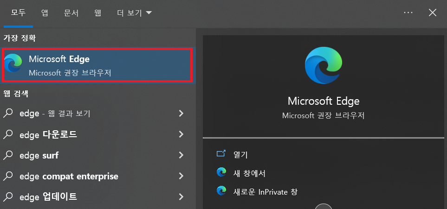Switch to the 앱 tab
The height and width of the screenshot is (209, 447).
(45, 13)
